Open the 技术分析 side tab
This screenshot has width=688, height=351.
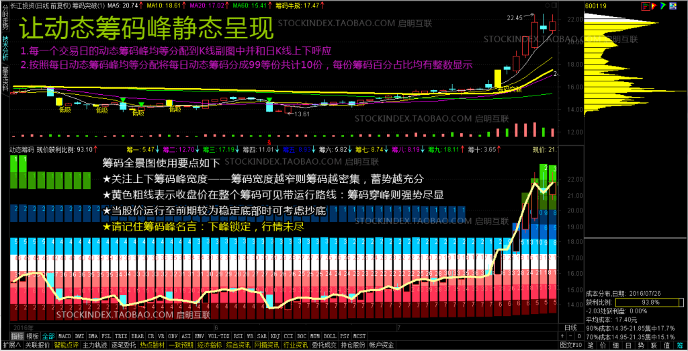tap(5, 48)
